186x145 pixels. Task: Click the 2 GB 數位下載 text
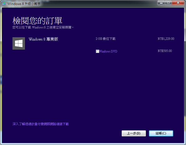tap(105, 39)
